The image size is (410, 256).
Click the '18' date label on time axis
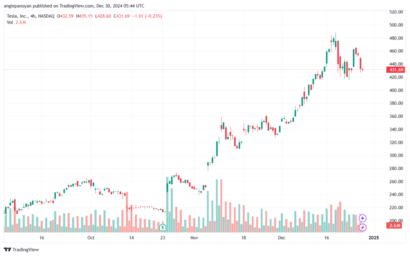pyautogui.click(x=243, y=238)
